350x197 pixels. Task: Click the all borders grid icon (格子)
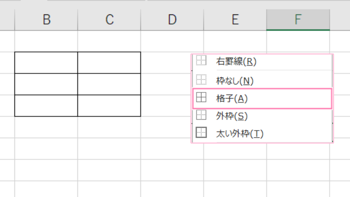(x=201, y=97)
